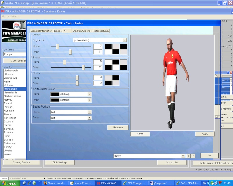Screen dimensions: 233x186
Task: Open the Assistants menu
Action: pos(13,17)
